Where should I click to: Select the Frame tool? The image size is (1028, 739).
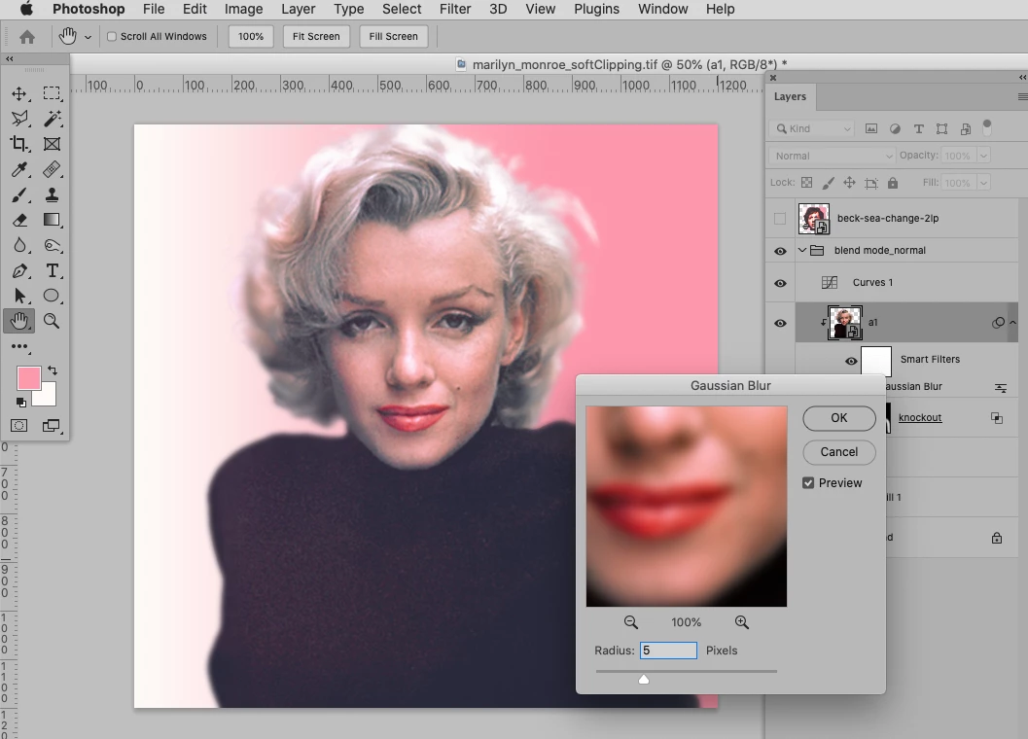point(52,144)
